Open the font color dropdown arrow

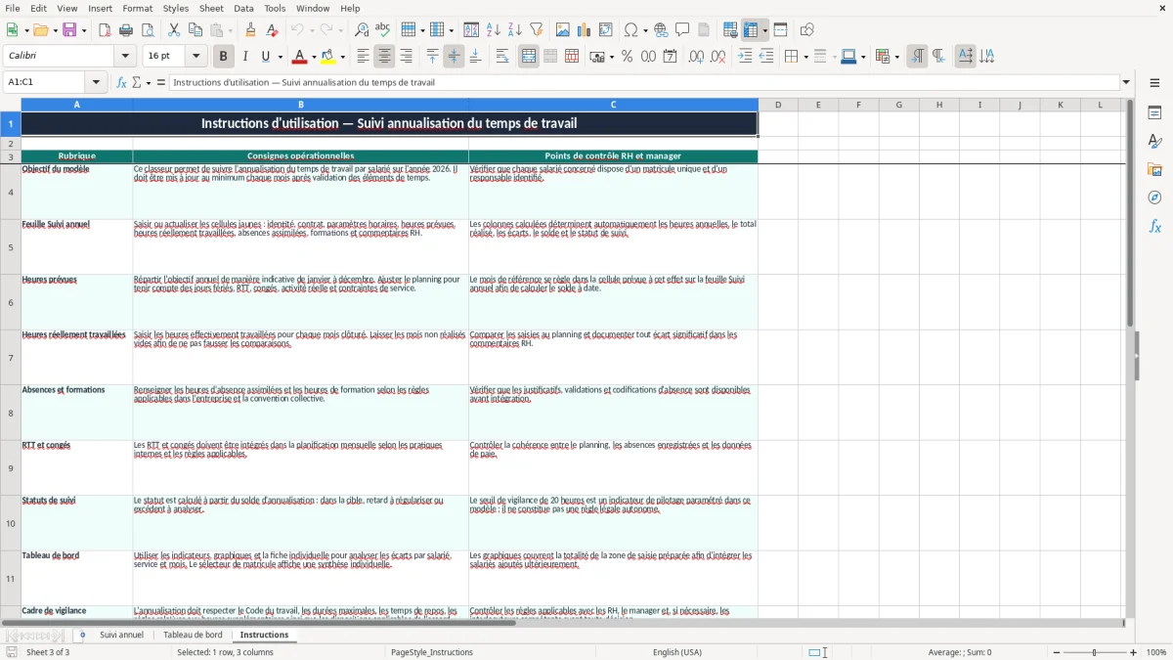click(316, 57)
